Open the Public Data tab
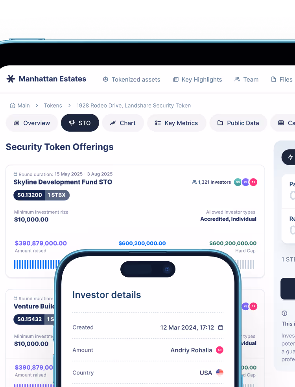Viewport: 295px width, 387px height. tap(238, 123)
